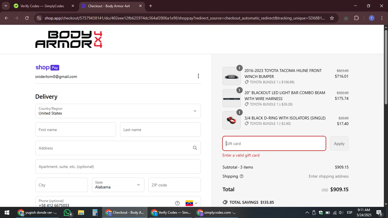Click the shipping help question mark icon
This screenshot has width=388, height=218.
coord(242,176)
